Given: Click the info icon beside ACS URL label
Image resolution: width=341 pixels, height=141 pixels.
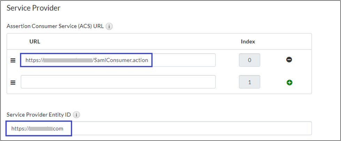Looking at the screenshot, I should pyautogui.click(x=109, y=27).
